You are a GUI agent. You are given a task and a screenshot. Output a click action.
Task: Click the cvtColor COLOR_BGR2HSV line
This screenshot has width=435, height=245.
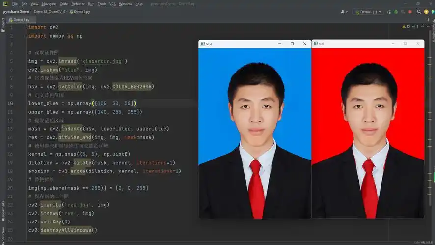click(x=91, y=87)
